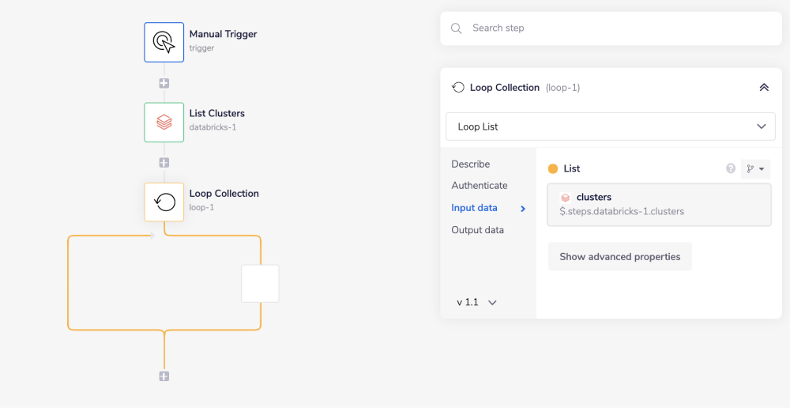Image resolution: width=790 pixels, height=408 pixels.
Task: Click the clusters jsonpath value field
Action: (659, 205)
